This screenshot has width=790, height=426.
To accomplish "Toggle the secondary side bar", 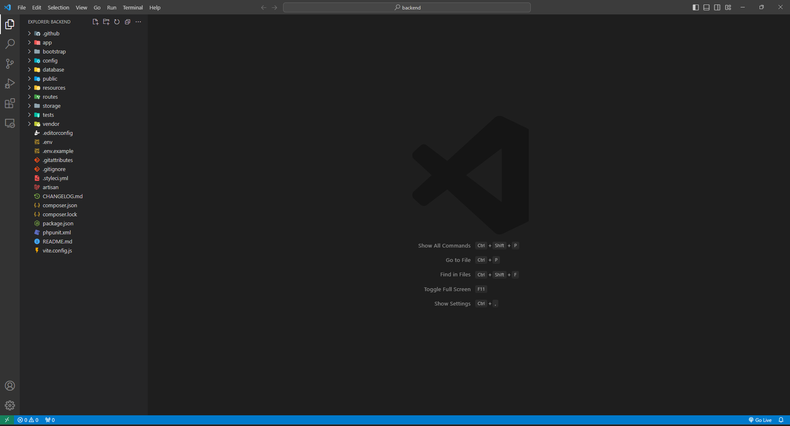I will pyautogui.click(x=717, y=7).
